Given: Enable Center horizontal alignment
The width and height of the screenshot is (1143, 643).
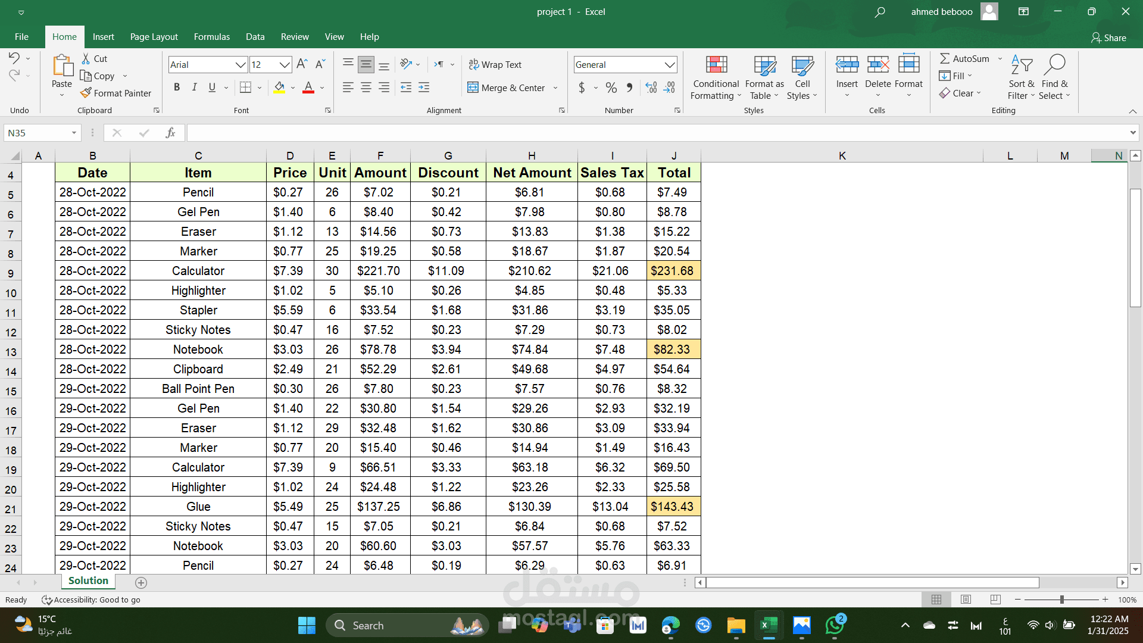Looking at the screenshot, I should 366,88.
